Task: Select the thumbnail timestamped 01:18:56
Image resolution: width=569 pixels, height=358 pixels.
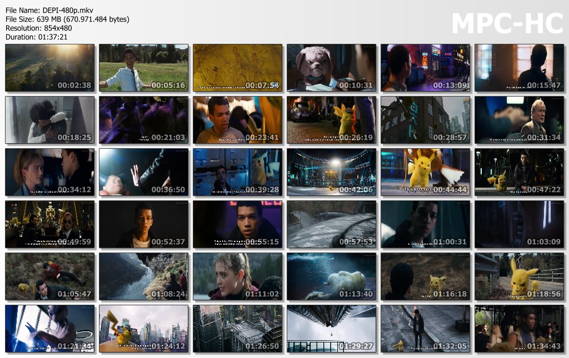Action: pos(520,276)
